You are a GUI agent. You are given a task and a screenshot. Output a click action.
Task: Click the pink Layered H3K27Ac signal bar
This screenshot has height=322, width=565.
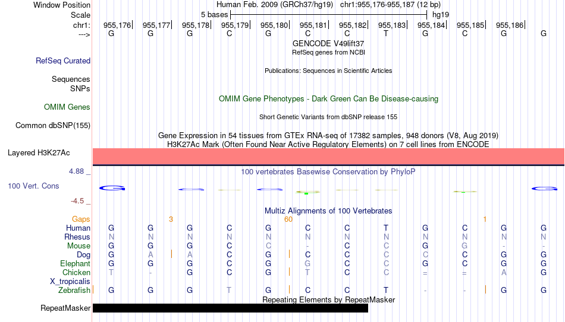[328, 157]
